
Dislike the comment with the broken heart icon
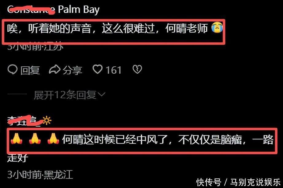tap(137, 69)
